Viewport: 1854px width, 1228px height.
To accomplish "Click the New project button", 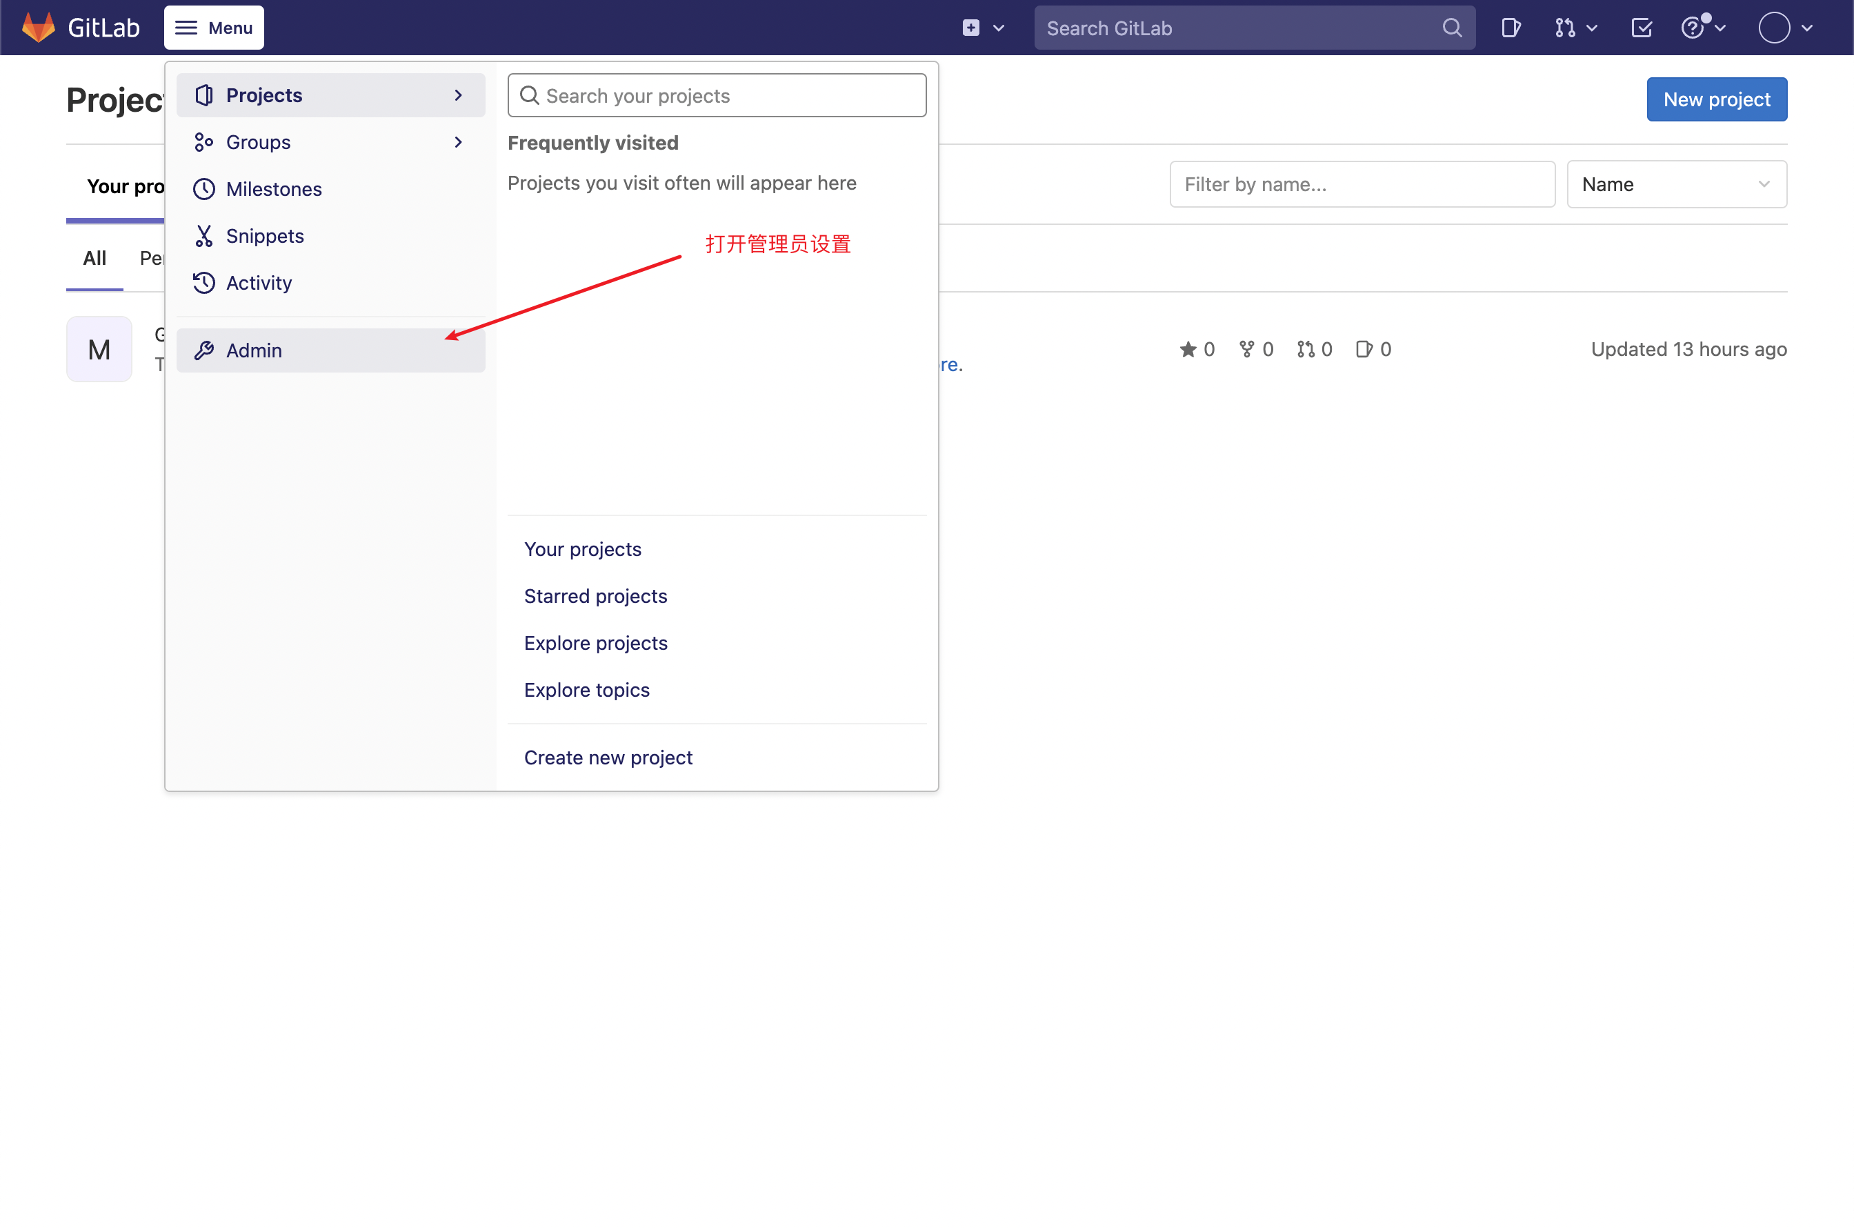I will coord(1717,99).
